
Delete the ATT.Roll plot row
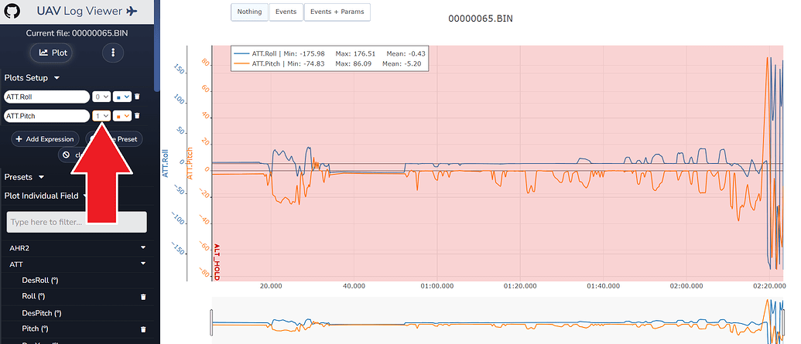pyautogui.click(x=137, y=97)
